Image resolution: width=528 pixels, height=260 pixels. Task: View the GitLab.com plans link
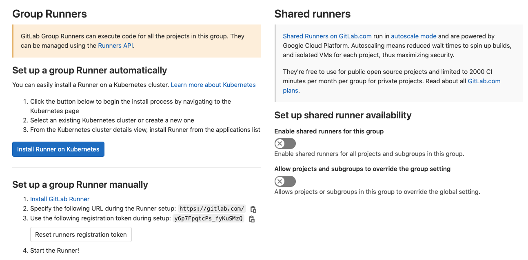pos(484,81)
